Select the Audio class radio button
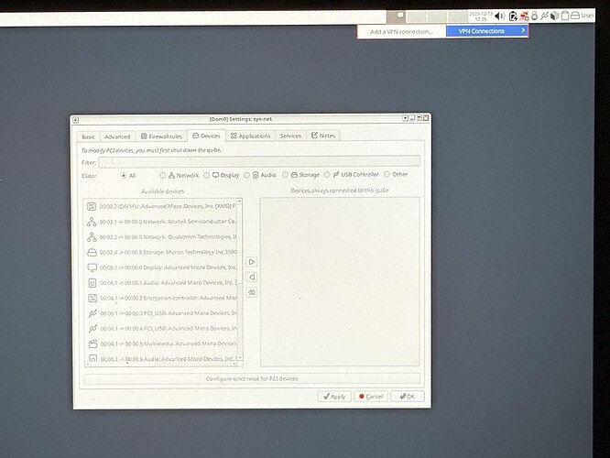Viewport: 610px width, 458px height. click(246, 175)
